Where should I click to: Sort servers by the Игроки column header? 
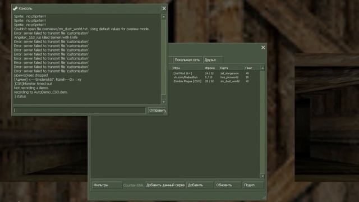[x=211, y=68]
